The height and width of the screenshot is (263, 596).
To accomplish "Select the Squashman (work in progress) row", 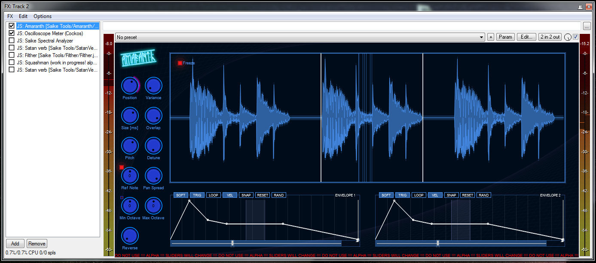I will (57, 62).
